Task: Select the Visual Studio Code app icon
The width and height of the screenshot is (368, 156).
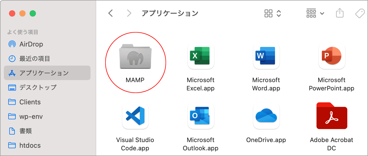Action: click(x=135, y=116)
